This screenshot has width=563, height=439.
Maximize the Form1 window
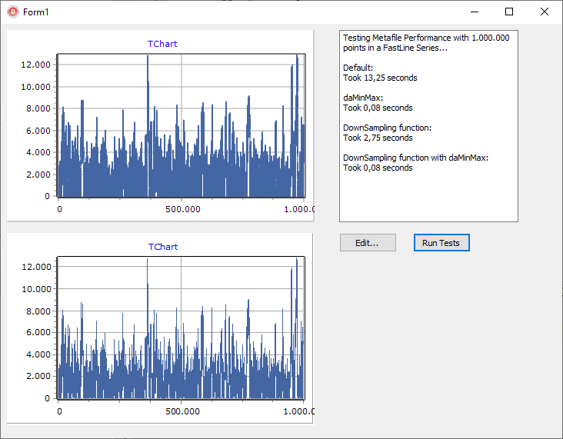[x=509, y=12]
